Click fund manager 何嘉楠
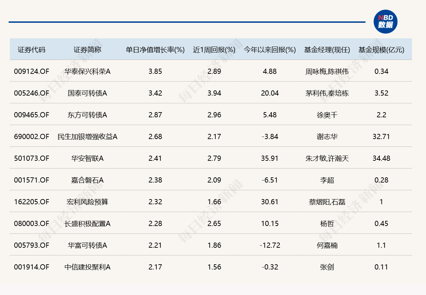Viewport: 426px width, 295px height. click(327, 245)
